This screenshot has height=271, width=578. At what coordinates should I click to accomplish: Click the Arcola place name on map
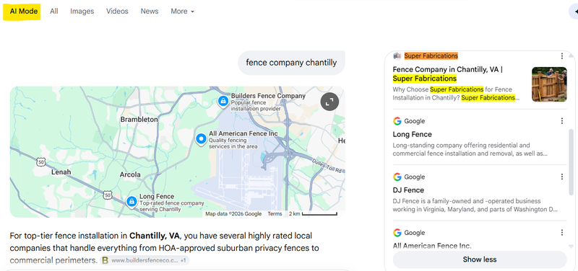pos(130,174)
